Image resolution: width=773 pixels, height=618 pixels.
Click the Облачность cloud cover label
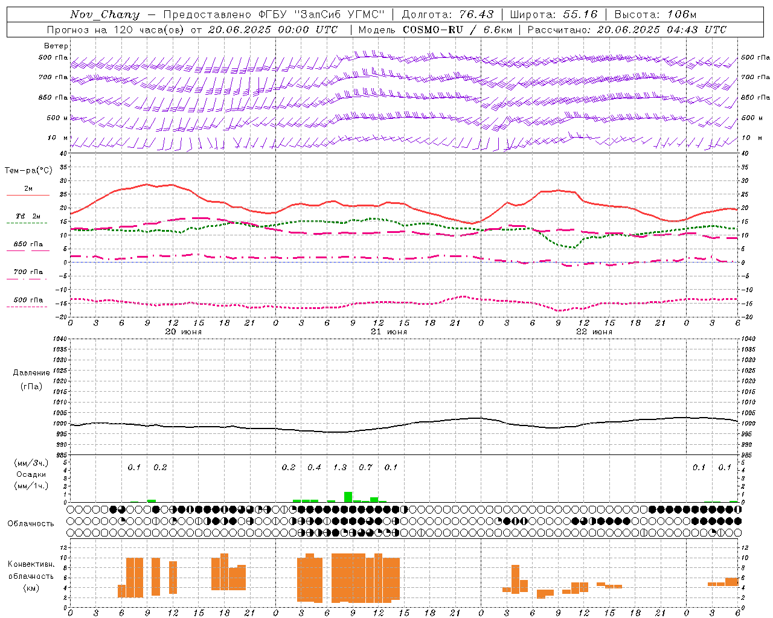tap(31, 523)
